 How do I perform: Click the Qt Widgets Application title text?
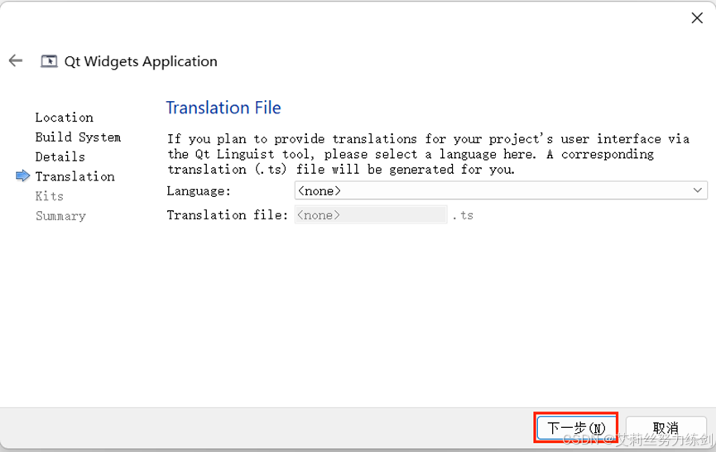tap(141, 61)
